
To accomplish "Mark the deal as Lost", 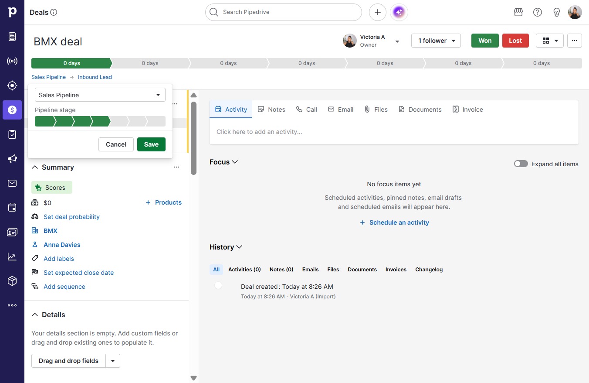I will (x=515, y=41).
